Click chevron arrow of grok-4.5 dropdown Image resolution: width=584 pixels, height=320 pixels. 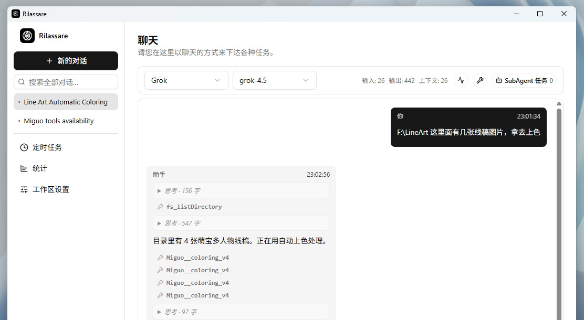tap(306, 80)
